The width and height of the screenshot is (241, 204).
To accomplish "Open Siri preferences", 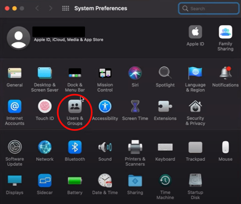I will 135,74.
